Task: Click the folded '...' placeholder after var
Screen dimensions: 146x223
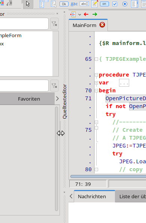Action: click(124, 83)
